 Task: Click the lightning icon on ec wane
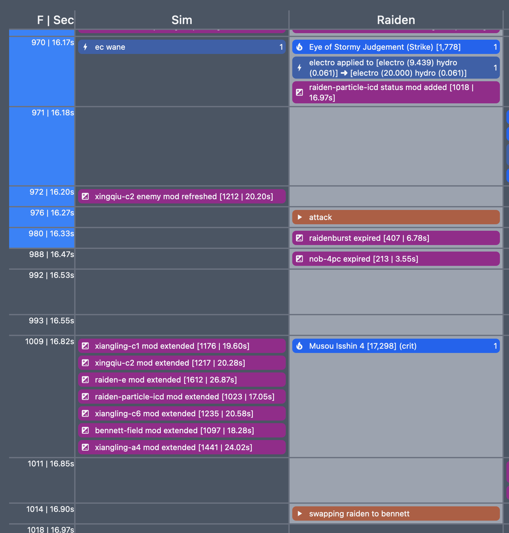tap(85, 47)
